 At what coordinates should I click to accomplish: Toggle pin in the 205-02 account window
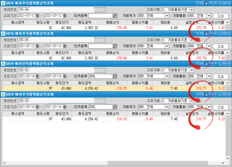coord(207,64)
